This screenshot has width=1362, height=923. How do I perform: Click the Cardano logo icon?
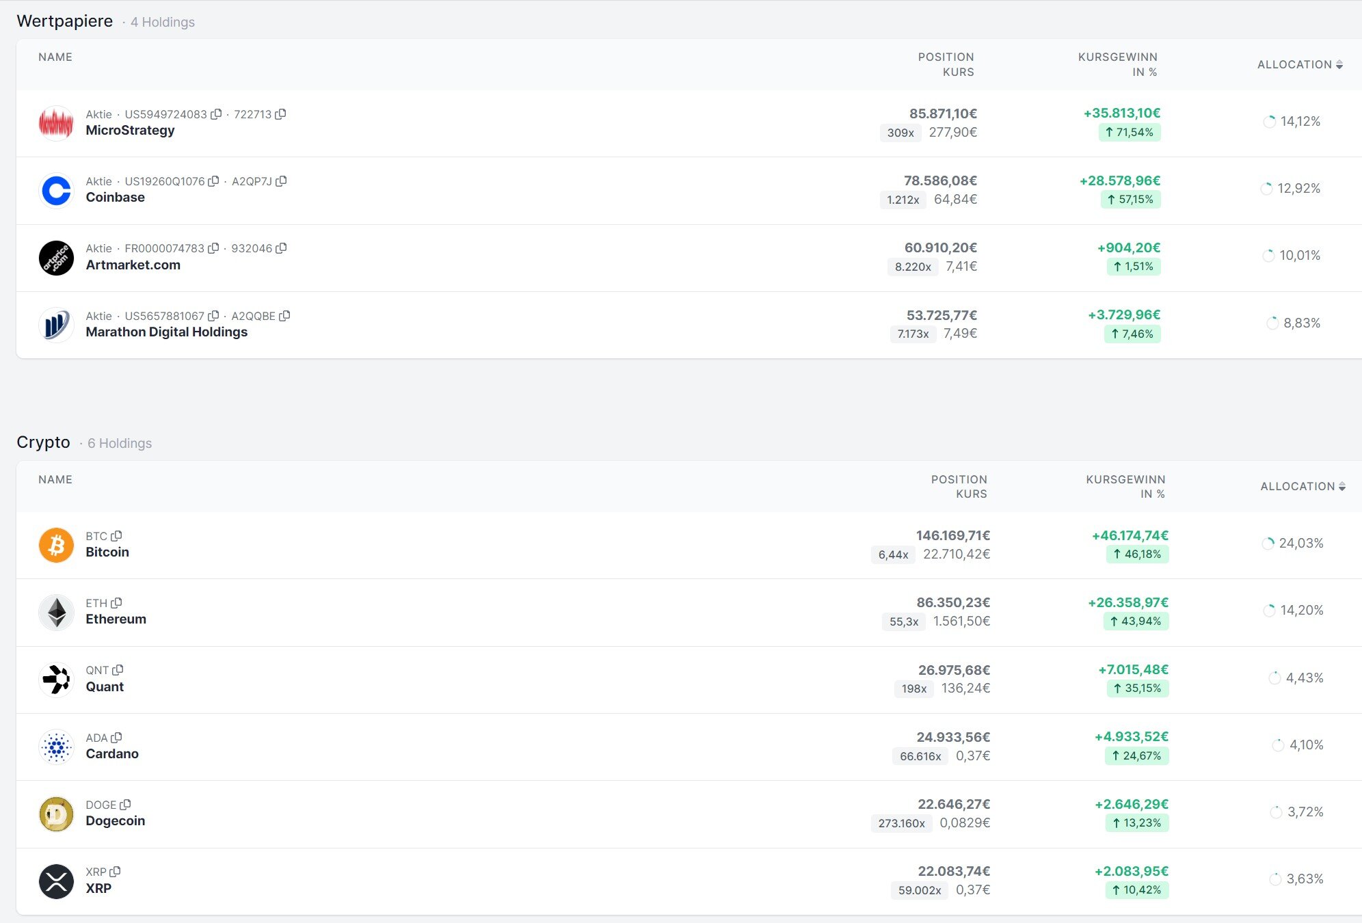(56, 747)
